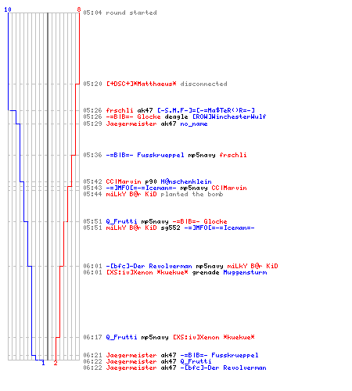Viewport: 352px width, 391px height.
Task: Click -[bfc]-Der Revolverman at 06:01
Action: click(x=149, y=266)
